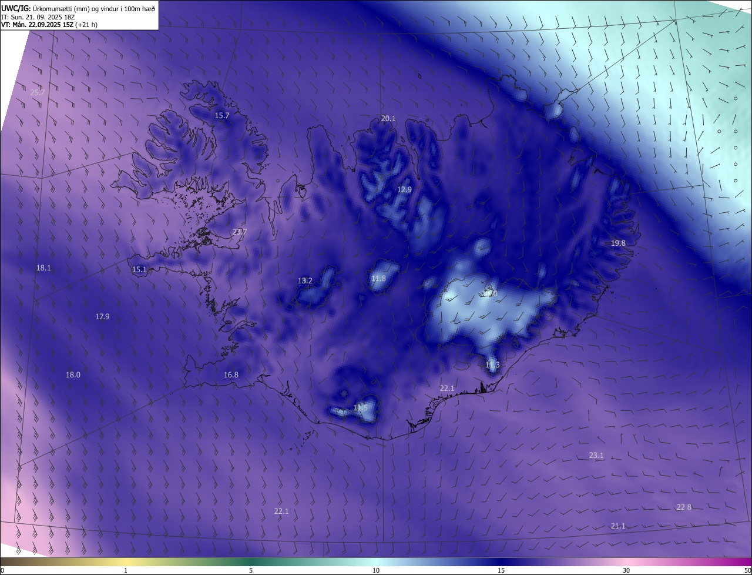Click the 11.8 value label on the map
The width and height of the screenshot is (752, 575).
click(379, 279)
